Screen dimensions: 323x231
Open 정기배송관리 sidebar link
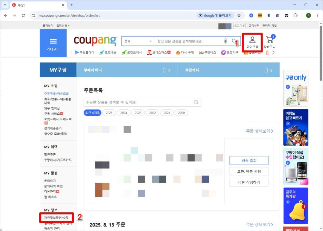[53, 128]
